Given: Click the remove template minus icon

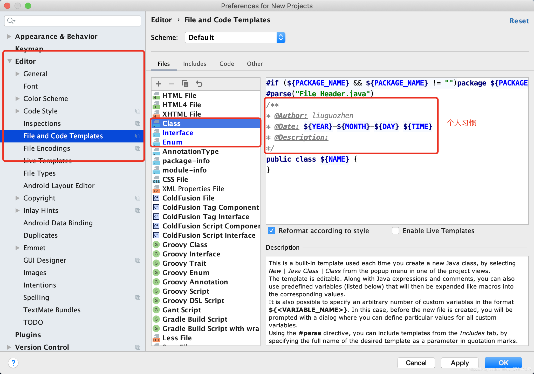Looking at the screenshot, I should click(x=172, y=84).
